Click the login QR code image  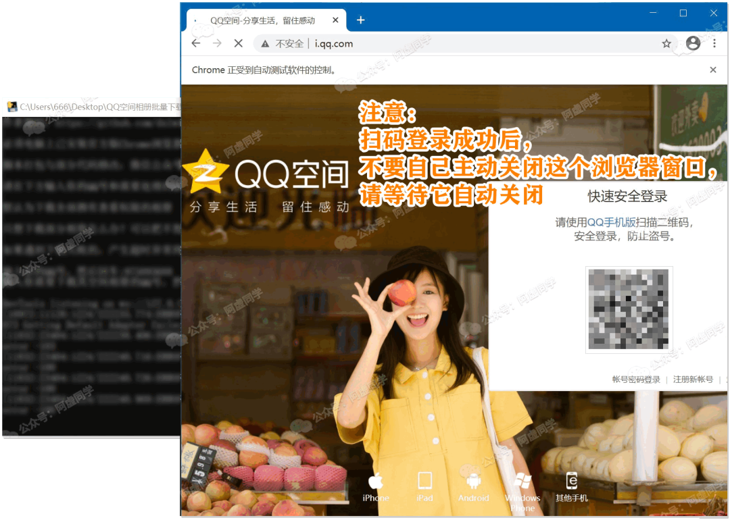629,309
